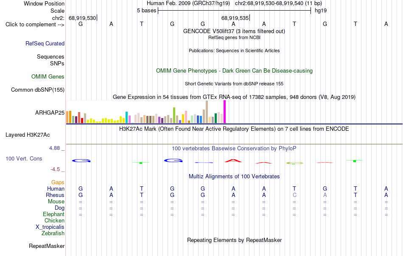Click the yellow-green GTEx expression bar

point(174,115)
